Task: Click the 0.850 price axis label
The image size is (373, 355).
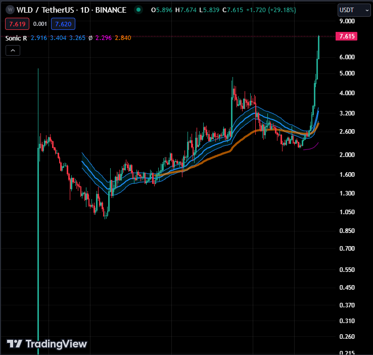Action: tap(347, 231)
